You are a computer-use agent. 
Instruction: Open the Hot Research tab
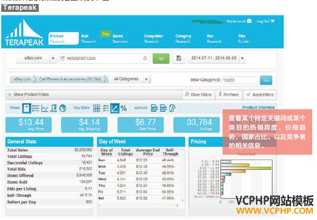point(214,39)
